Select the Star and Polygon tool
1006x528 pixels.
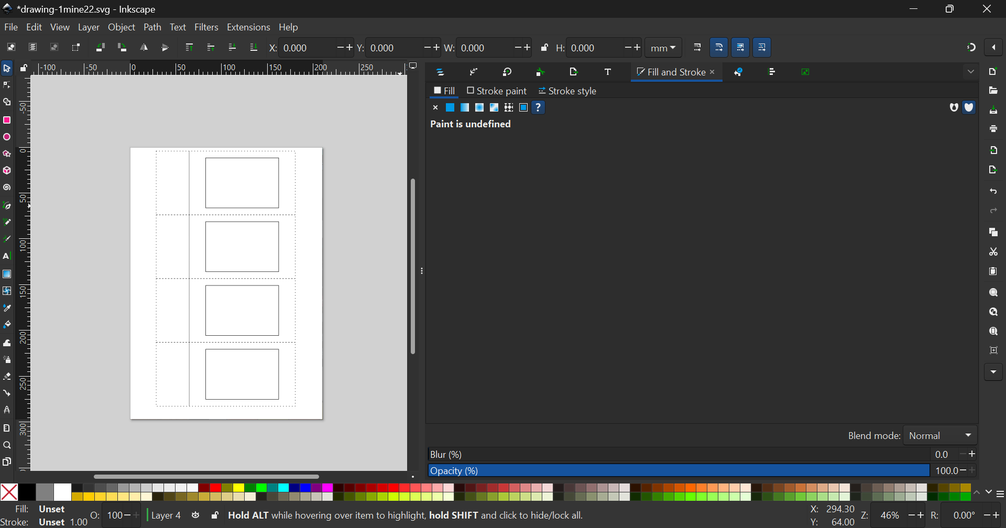coord(7,154)
